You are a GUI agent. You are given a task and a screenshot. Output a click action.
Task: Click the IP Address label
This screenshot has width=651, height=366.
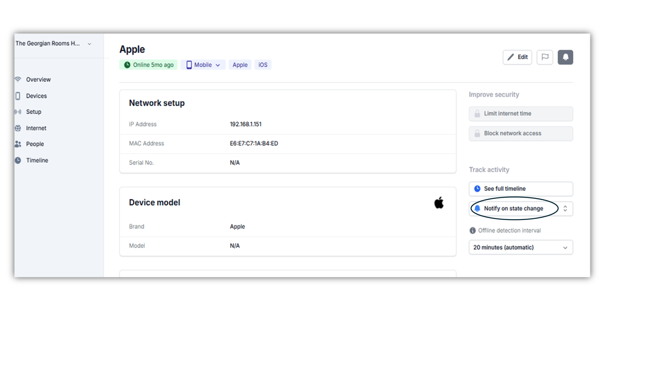click(x=143, y=124)
